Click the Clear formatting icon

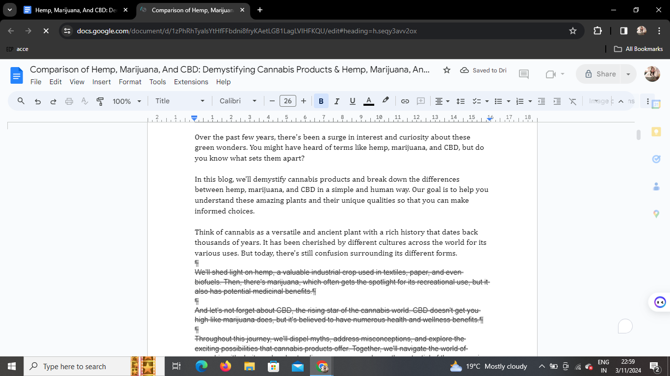(572, 101)
